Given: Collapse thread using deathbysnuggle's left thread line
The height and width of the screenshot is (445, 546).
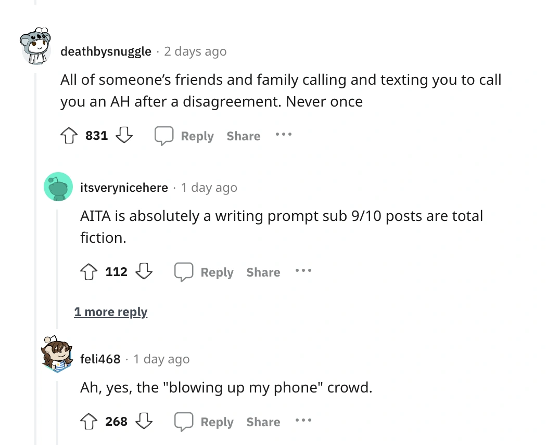Looking at the screenshot, I should tap(36, 260).
